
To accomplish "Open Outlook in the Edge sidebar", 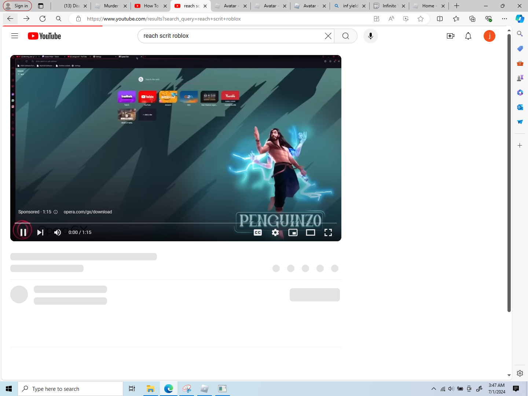I will (x=520, y=107).
